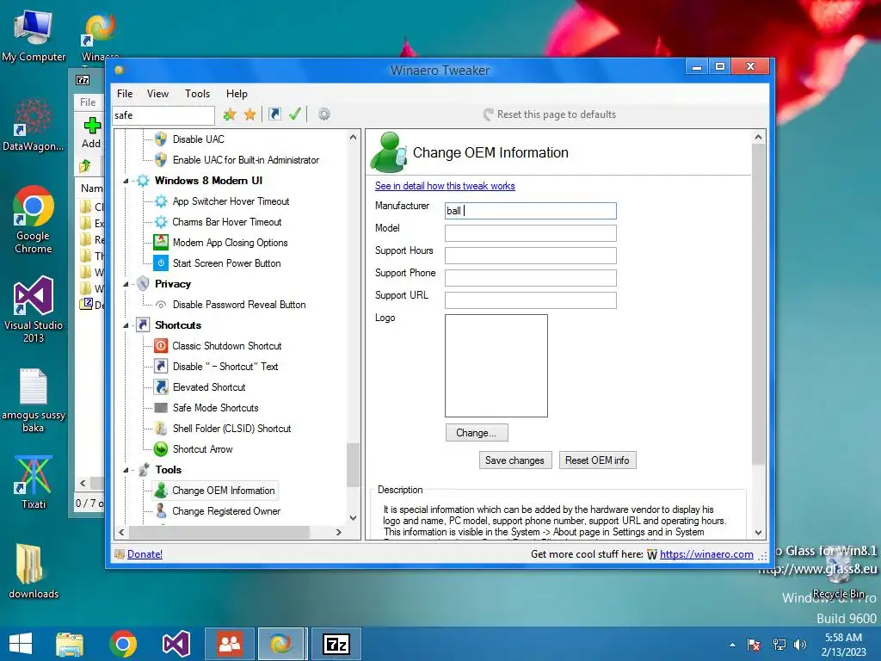Screen dimensions: 881x661
Task: Click the Manufacturer text field
Action: pyautogui.click(x=530, y=211)
